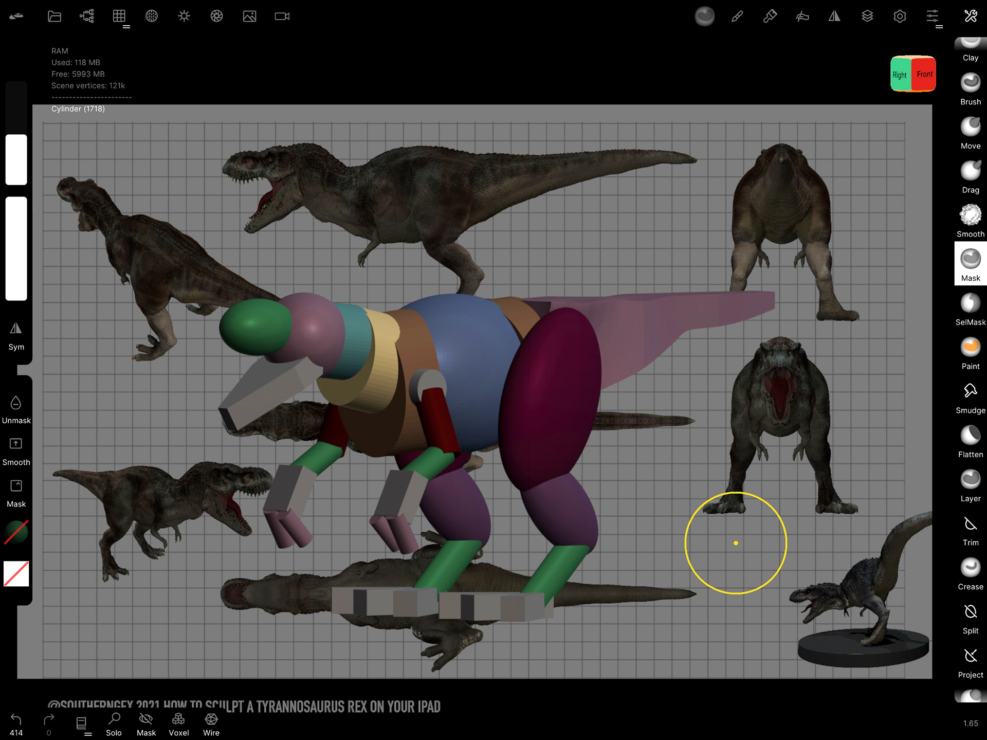Open the stylus Pressure menu
The width and height of the screenshot is (987, 740).
coord(802,16)
